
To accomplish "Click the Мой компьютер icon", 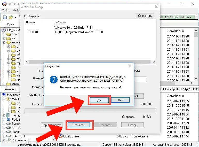I will [x=4, y=95].
